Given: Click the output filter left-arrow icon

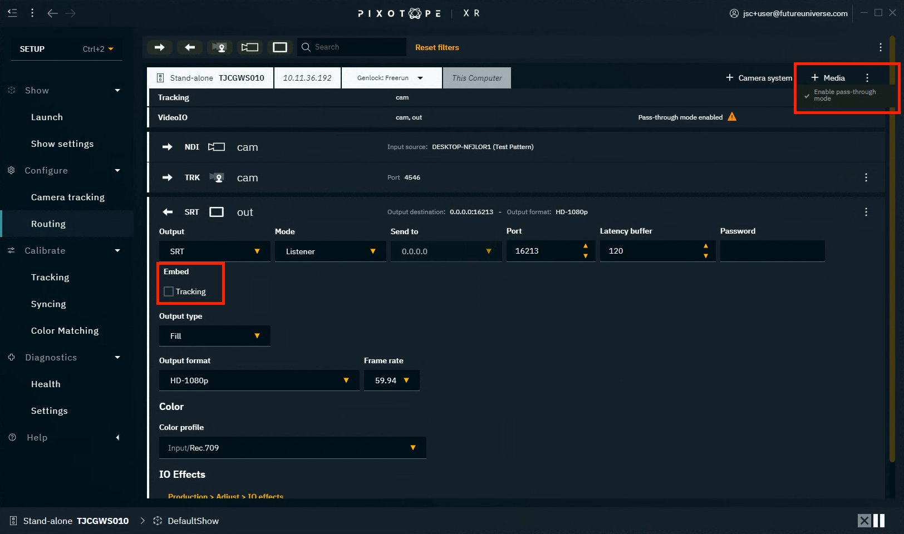Looking at the screenshot, I should (190, 47).
